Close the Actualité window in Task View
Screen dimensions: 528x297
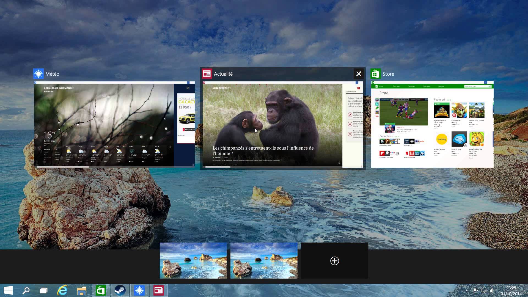click(x=359, y=74)
